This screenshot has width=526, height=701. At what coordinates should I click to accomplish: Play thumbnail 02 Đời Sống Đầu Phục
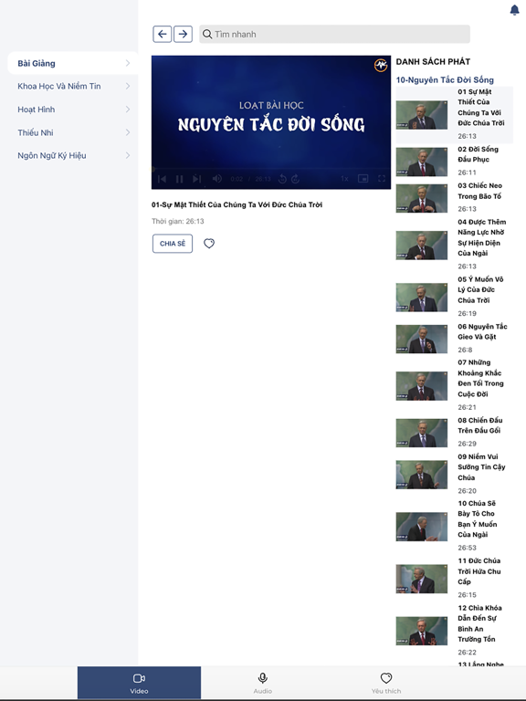click(421, 162)
